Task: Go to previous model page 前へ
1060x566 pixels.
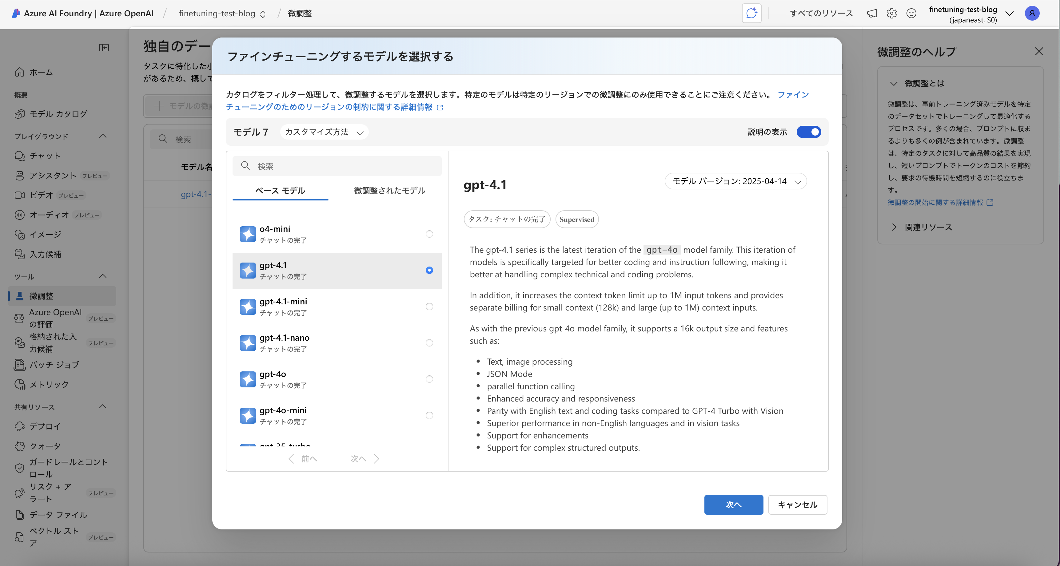Action: pos(303,459)
